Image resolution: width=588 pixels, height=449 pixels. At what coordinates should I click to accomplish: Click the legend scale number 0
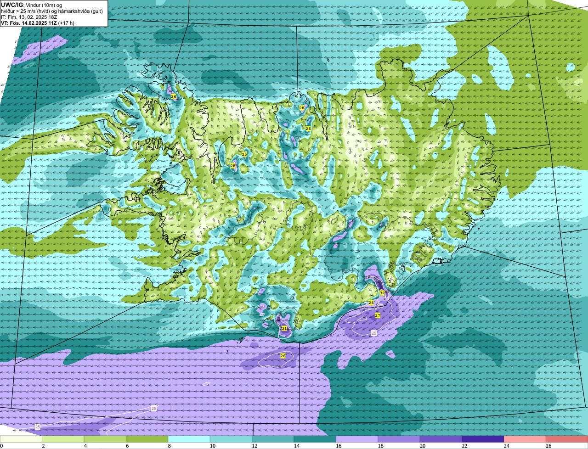click(1, 446)
